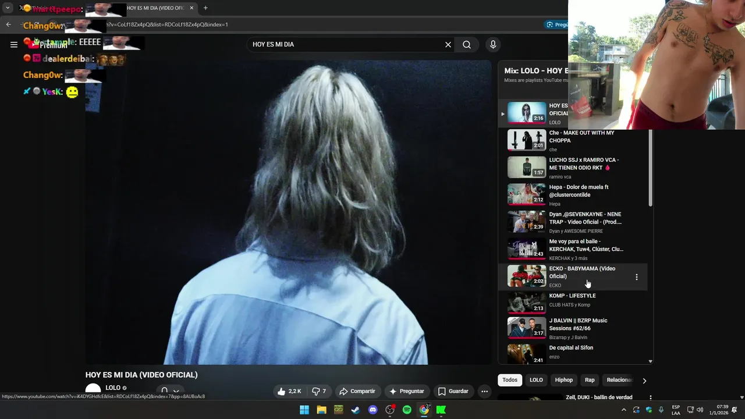This screenshot has width=745, height=419.
Task: Open the LOLO channel name link
Action: [x=113, y=388]
